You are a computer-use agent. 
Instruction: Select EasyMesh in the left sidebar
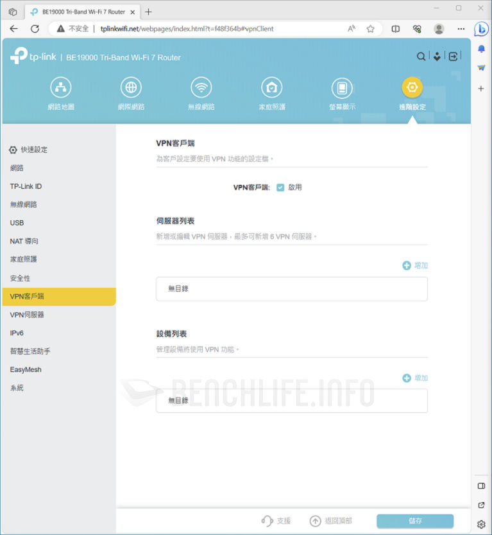click(26, 369)
